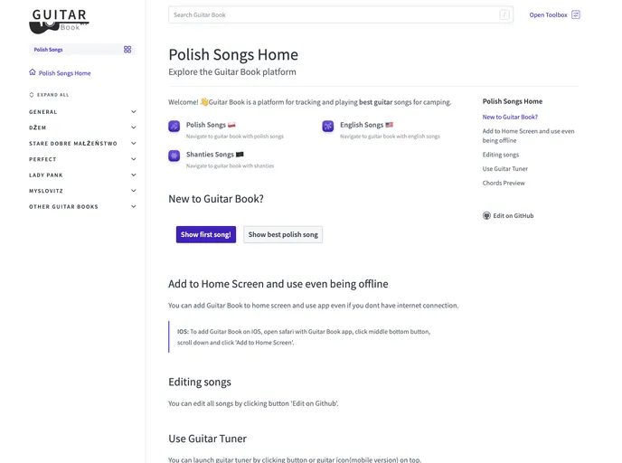The width and height of the screenshot is (622, 463).
Task: Jump to 'Chords Preview' in contents
Action: click(504, 183)
